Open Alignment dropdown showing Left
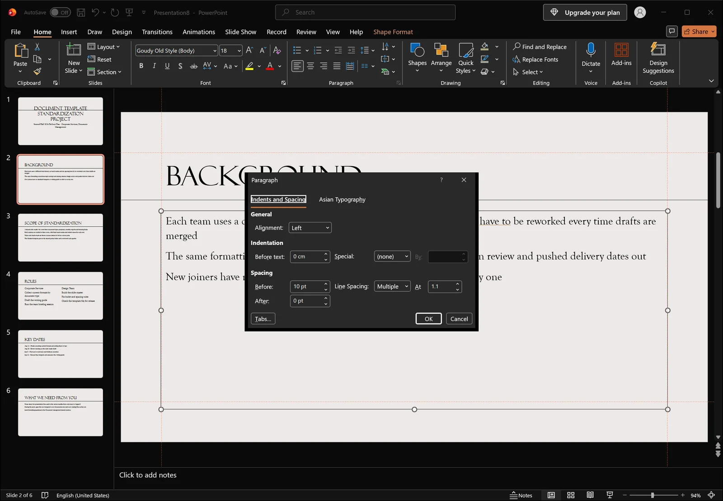This screenshot has height=501, width=723. pos(310,228)
